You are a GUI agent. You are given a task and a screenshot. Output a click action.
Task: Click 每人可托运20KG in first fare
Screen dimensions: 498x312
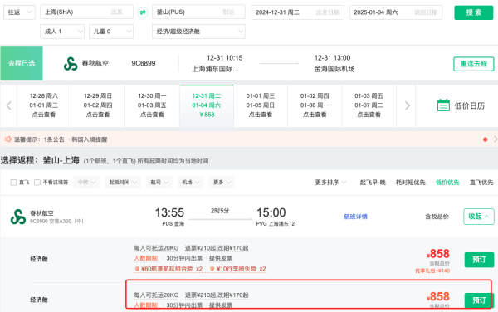(x=156, y=248)
